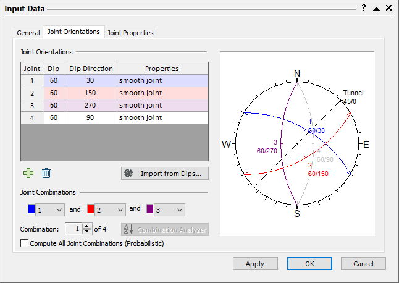399x283 pixels.
Task: Enable Compute All Joint Combinations checkbox
Action: [x=25, y=243]
